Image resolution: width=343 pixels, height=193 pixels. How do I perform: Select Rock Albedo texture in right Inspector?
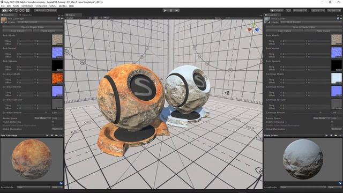coord(337,40)
